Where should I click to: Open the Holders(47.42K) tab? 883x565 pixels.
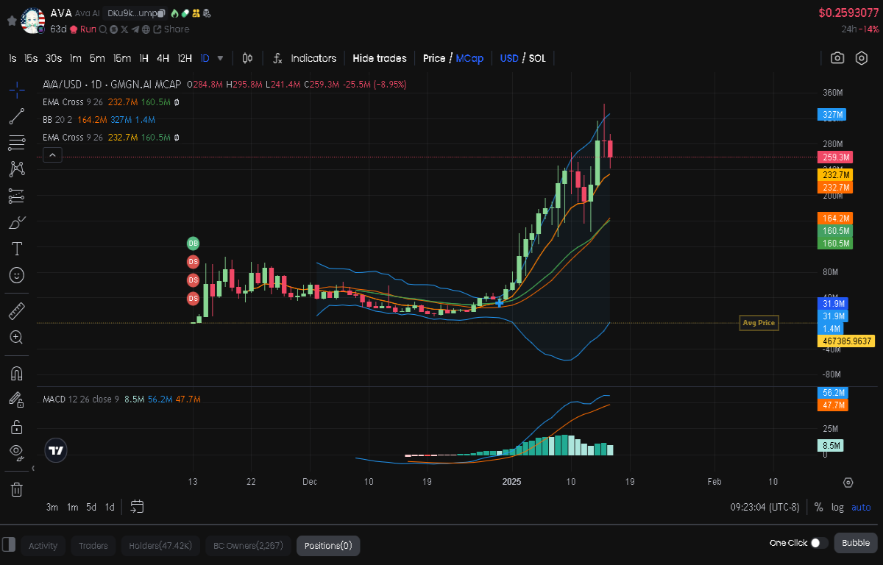pos(160,545)
